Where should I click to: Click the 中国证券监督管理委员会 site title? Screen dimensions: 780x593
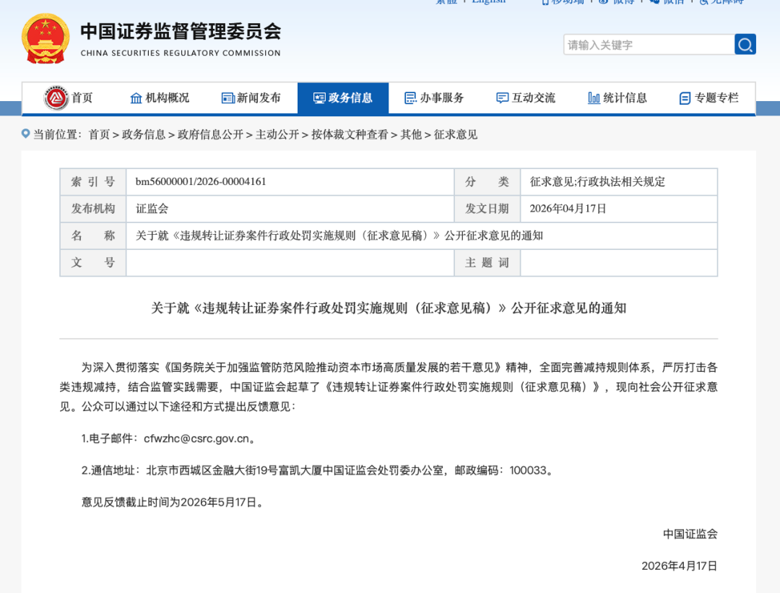pos(180,33)
